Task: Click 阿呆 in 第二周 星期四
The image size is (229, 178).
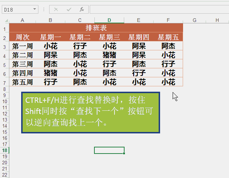Action: click(x=139, y=55)
